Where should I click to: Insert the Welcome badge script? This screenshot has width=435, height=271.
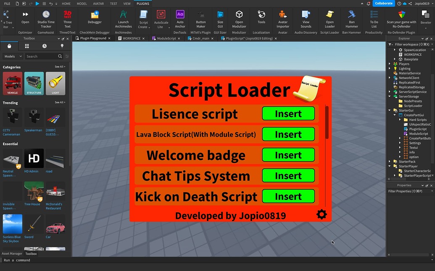tap(288, 155)
